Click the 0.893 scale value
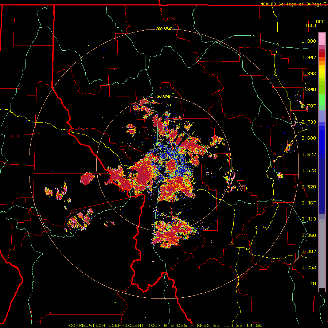328x328 pixels. (x=309, y=73)
